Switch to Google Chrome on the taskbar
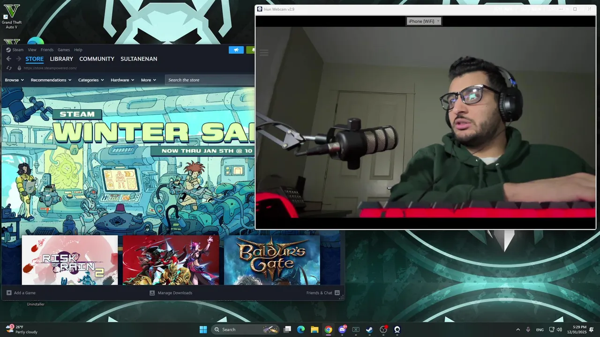Screen dimensions: 600x337 point(329,330)
